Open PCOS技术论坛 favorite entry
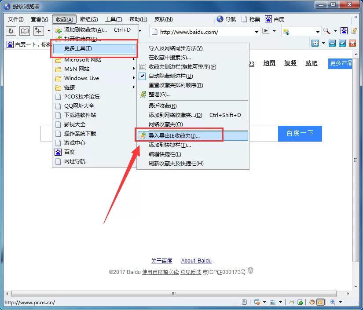The height and width of the screenshot is (310, 363). tap(95, 96)
